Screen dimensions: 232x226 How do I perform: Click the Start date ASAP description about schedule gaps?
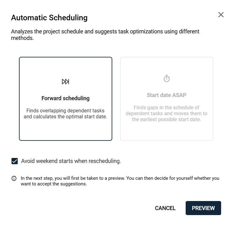point(166,113)
